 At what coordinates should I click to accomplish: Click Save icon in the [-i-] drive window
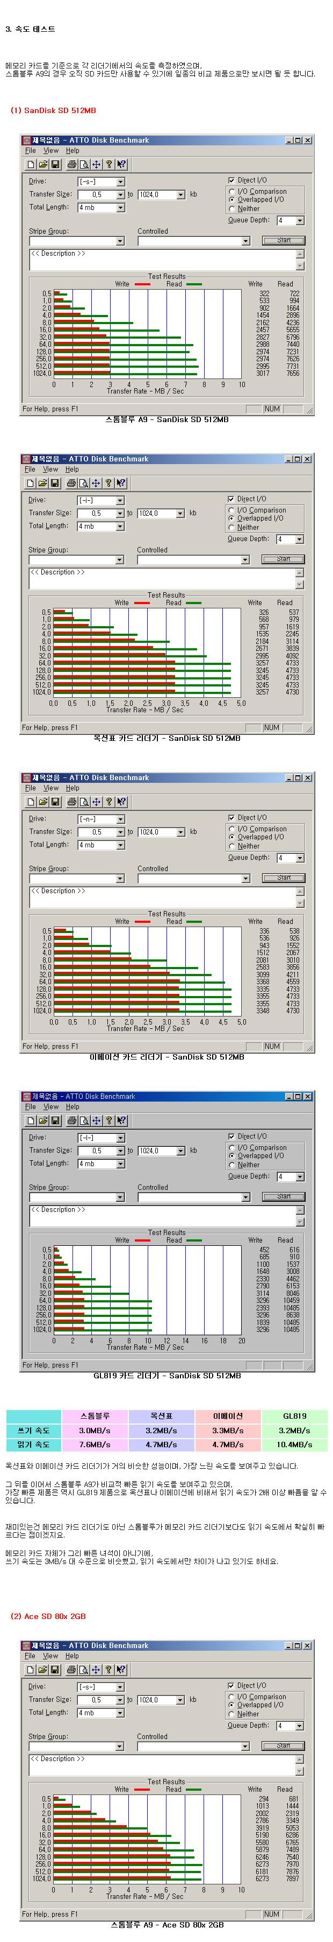[x=54, y=483]
